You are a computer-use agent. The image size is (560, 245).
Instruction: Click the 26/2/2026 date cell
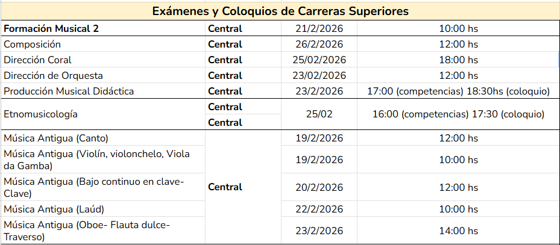coord(319,45)
